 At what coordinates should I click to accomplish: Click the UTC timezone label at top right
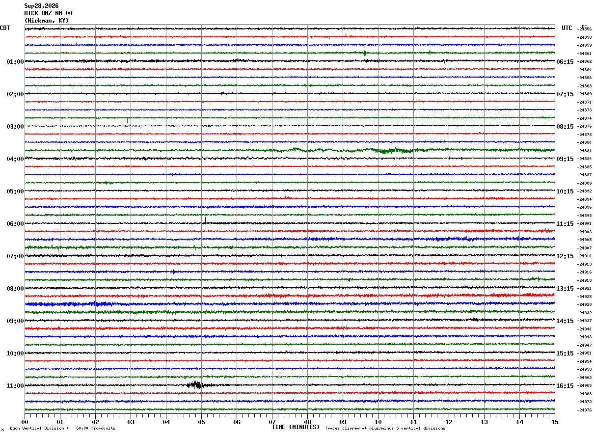pos(567,28)
